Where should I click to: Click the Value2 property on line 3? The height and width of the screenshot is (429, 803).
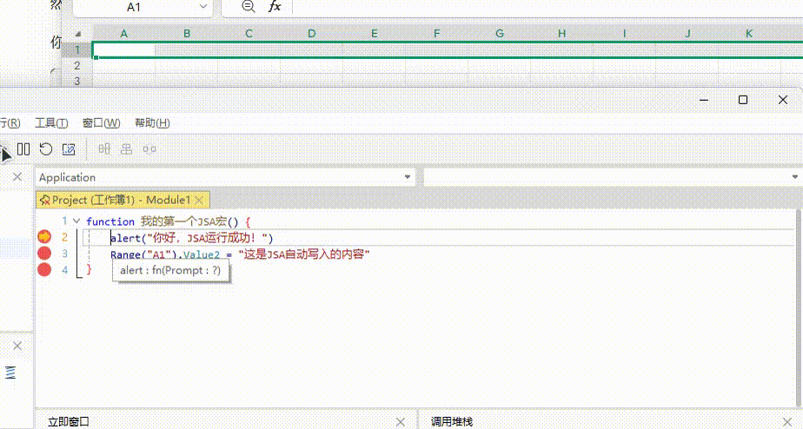pos(202,254)
